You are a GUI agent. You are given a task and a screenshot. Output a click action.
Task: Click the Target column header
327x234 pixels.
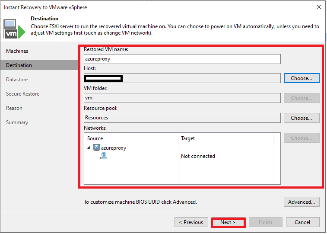[x=188, y=138]
